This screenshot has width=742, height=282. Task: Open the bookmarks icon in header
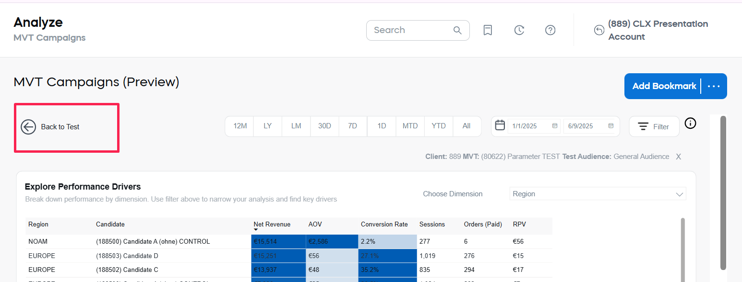(488, 30)
